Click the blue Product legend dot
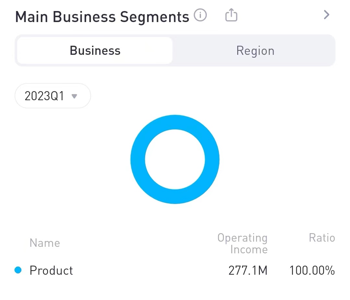 pos(18,270)
